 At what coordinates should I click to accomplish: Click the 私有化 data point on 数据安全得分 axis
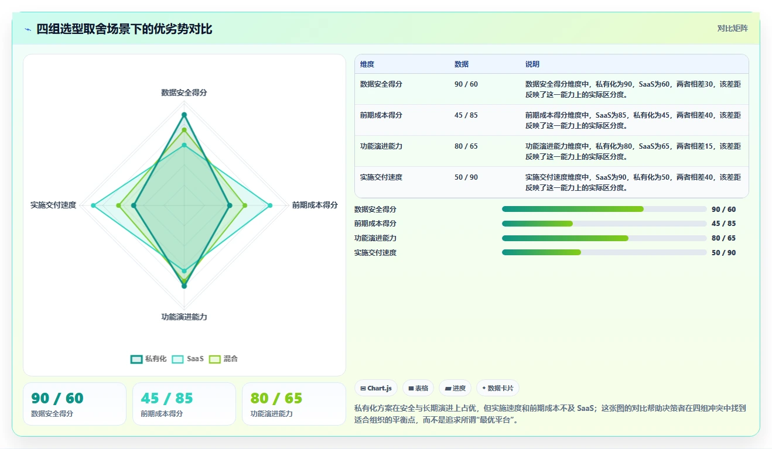[x=184, y=115]
